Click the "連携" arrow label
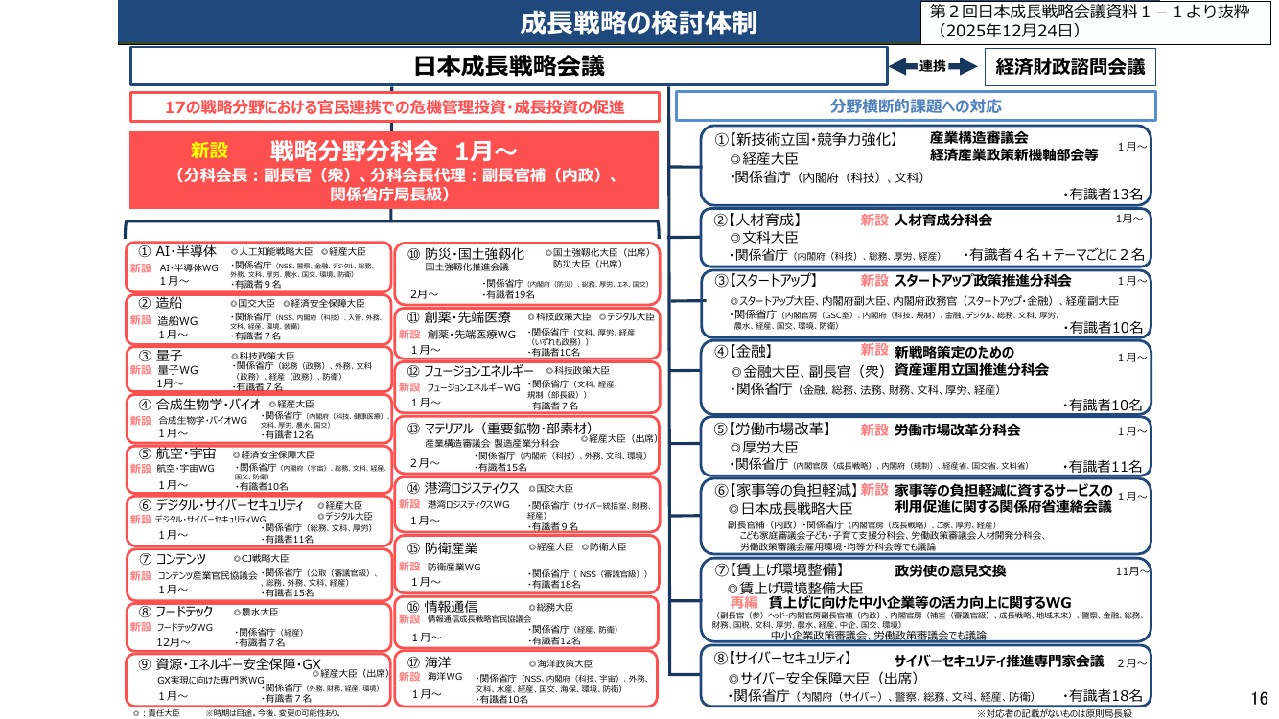The image size is (1279, 719). click(933, 67)
